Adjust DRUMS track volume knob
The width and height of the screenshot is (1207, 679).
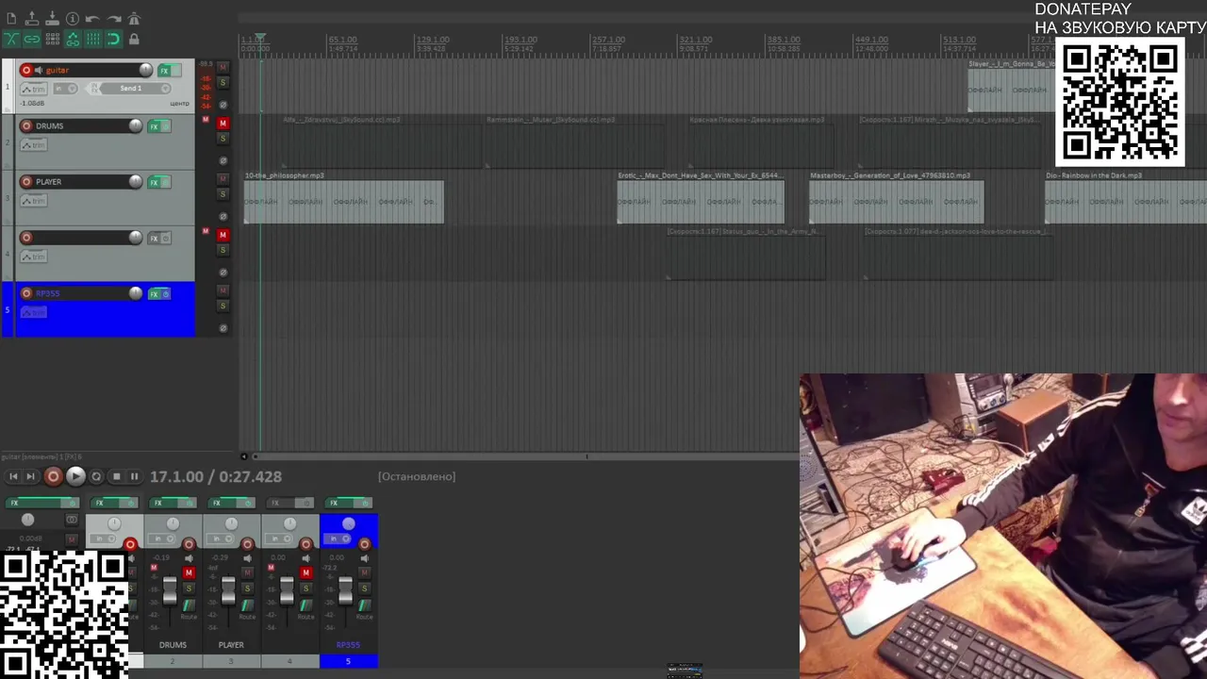click(x=136, y=125)
